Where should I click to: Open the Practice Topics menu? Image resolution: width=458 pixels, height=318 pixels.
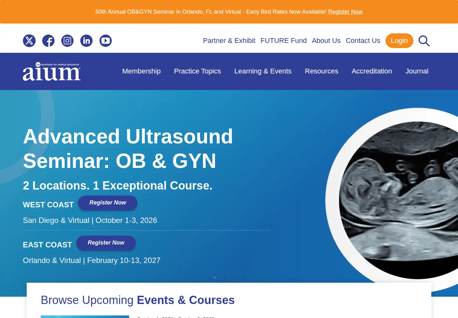click(198, 71)
